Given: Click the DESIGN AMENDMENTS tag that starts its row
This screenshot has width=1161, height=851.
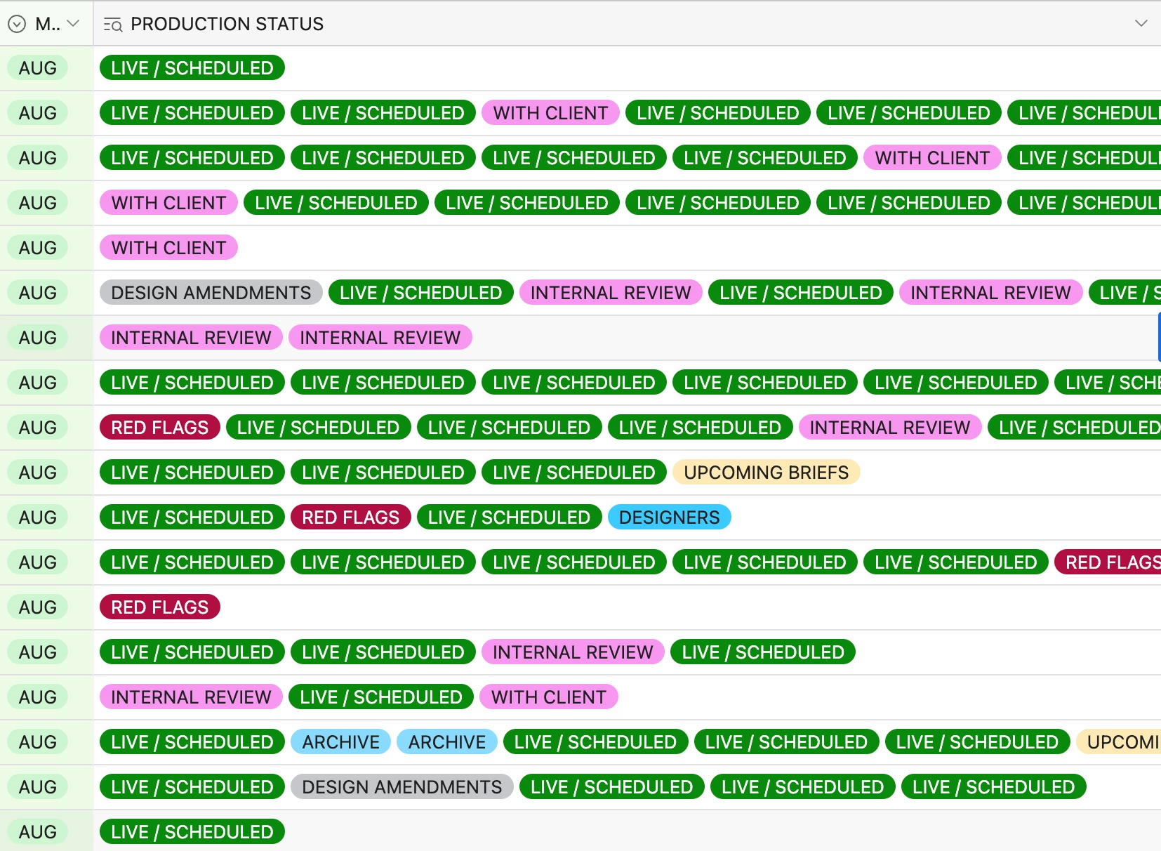Looking at the screenshot, I should [211, 293].
